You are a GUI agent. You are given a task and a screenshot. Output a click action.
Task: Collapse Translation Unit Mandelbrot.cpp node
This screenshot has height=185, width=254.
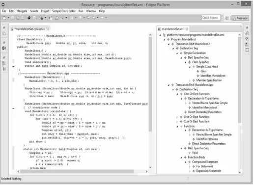[x=169, y=85]
